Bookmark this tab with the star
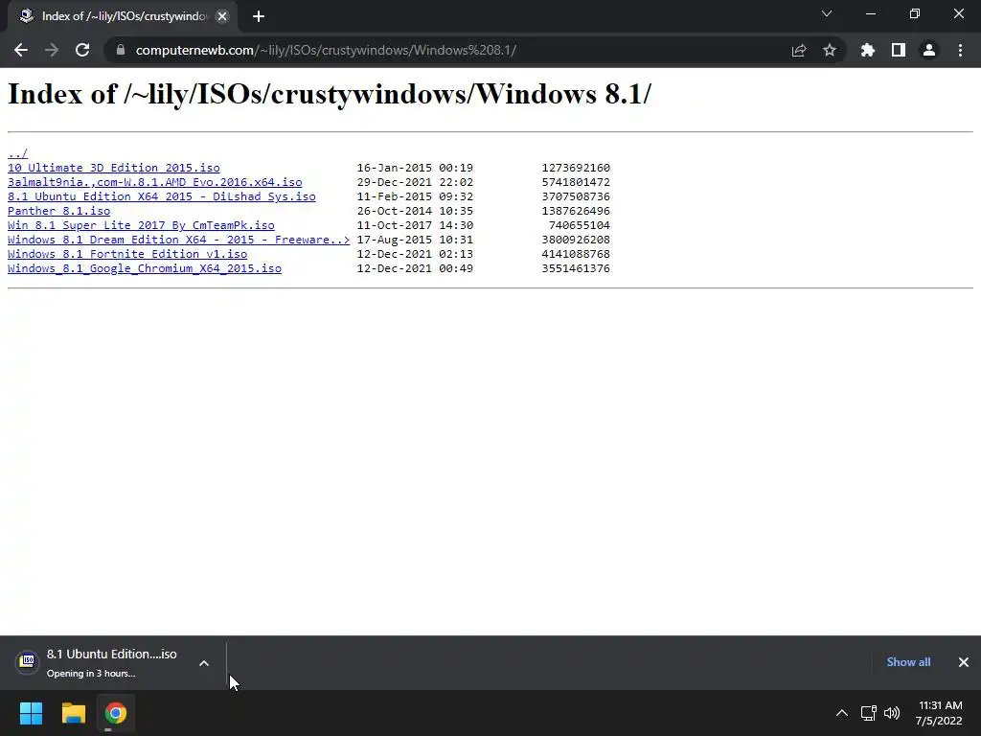Screen dimensions: 981x736 pyautogui.click(x=830, y=50)
